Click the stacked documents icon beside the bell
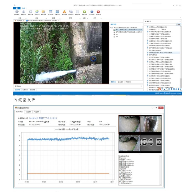Viewport: 194px width, 192px height. pos(71,12)
